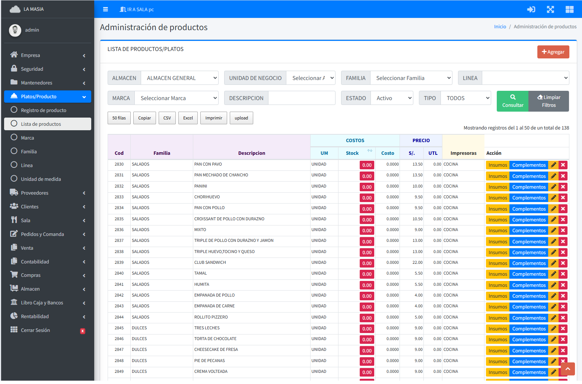Open the grid layout icon at top right

(569, 9)
